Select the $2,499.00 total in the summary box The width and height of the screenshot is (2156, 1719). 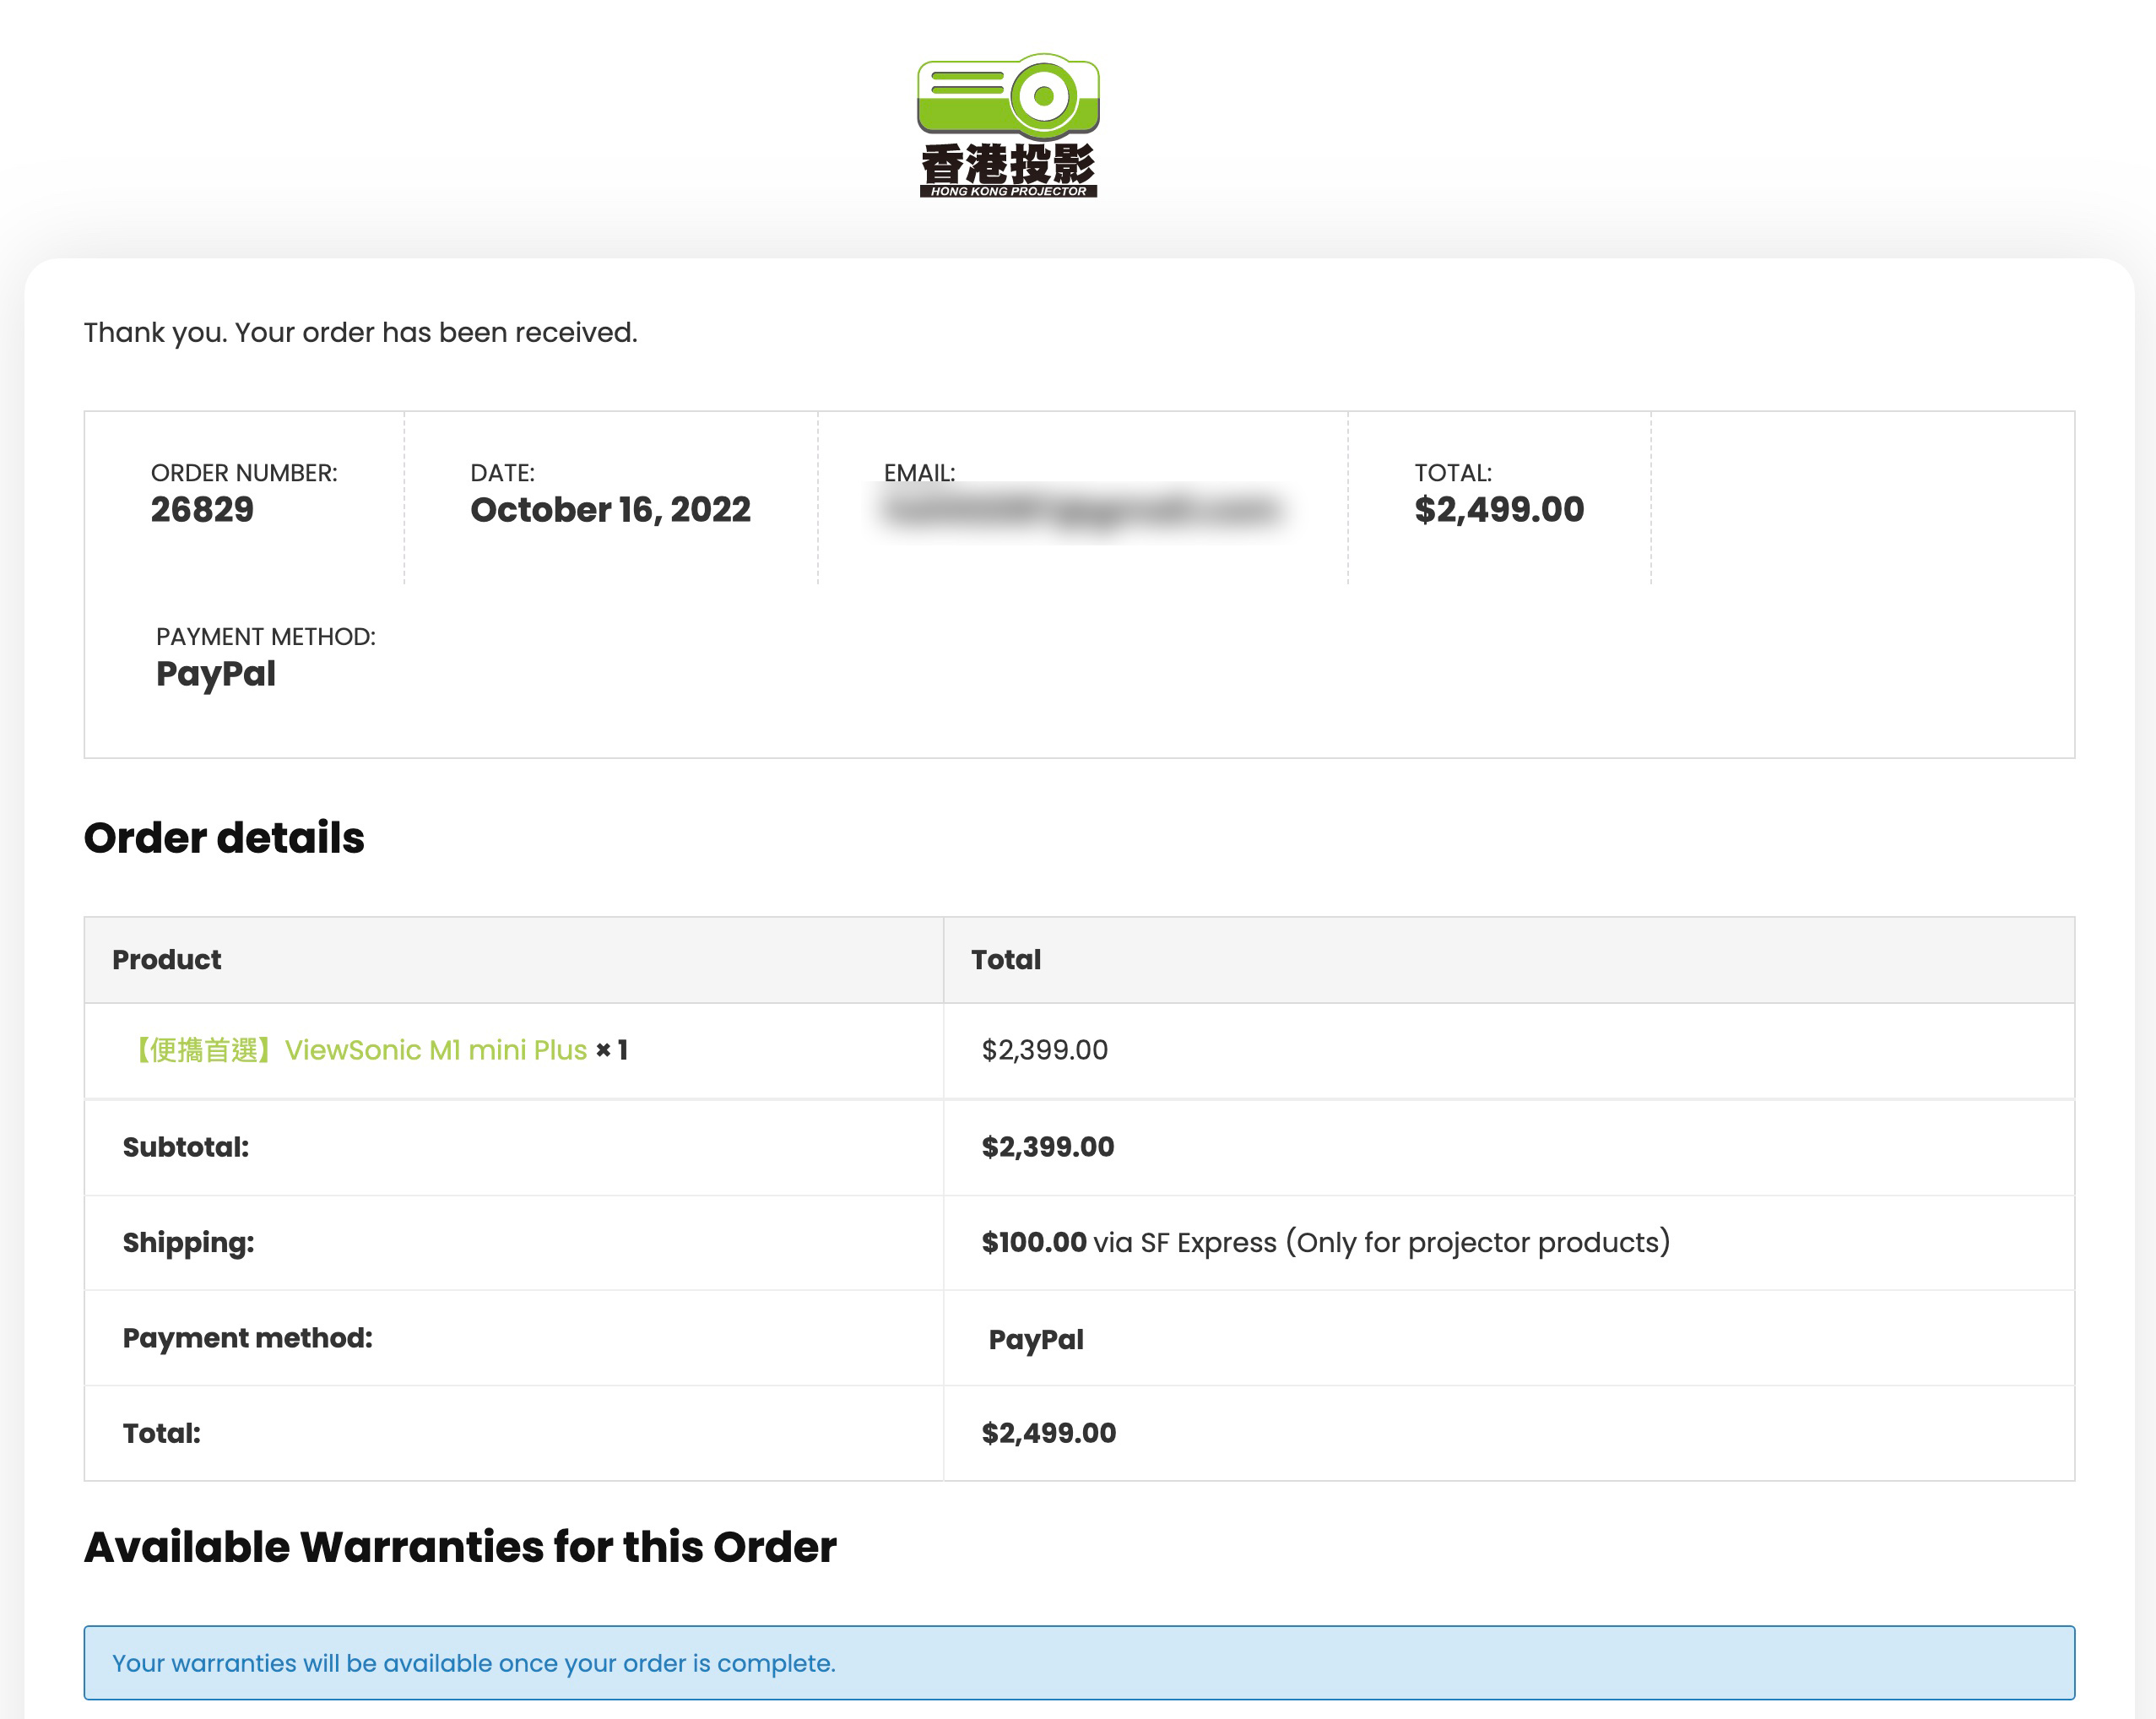(1499, 510)
